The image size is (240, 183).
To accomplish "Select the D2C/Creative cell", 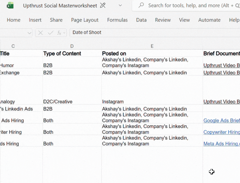I will pos(72,90).
